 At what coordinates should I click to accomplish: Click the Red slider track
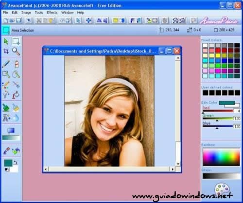(x=218, y=111)
